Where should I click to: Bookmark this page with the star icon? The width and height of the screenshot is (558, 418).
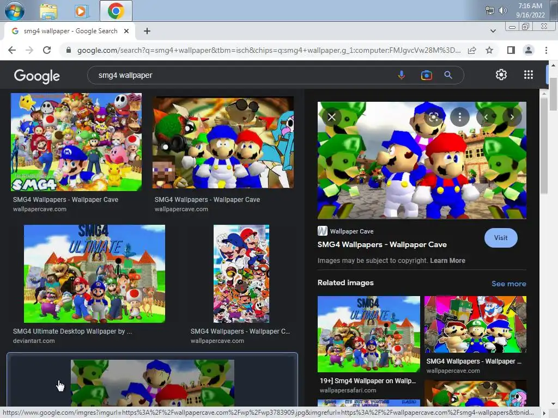pos(489,50)
